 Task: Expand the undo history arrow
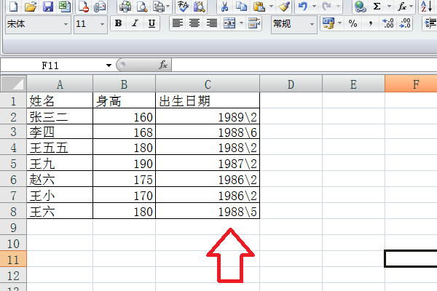pyautogui.click(x=314, y=6)
